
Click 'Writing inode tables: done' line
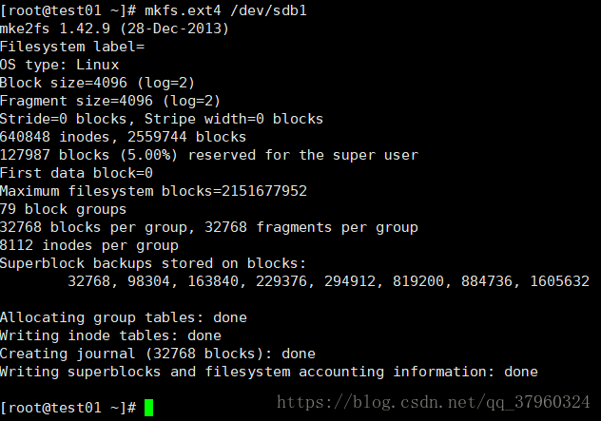click(x=110, y=335)
